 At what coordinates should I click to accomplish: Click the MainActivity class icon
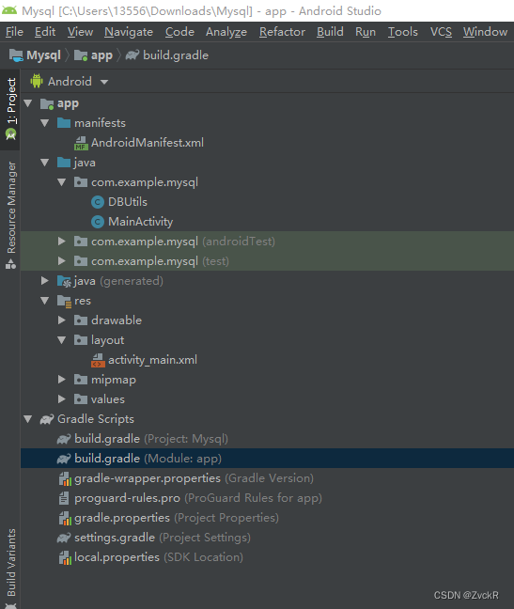(x=98, y=222)
